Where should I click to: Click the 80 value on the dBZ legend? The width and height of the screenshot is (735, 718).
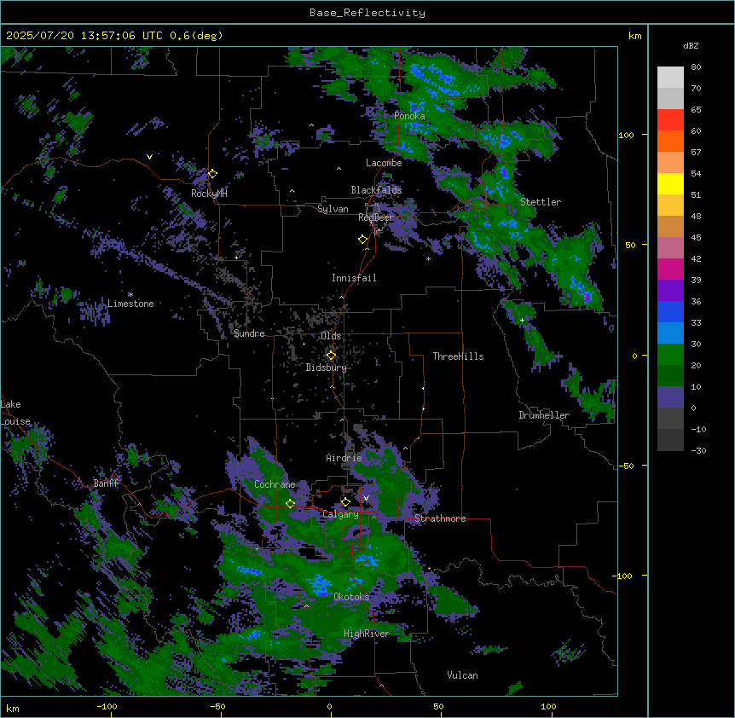(696, 67)
